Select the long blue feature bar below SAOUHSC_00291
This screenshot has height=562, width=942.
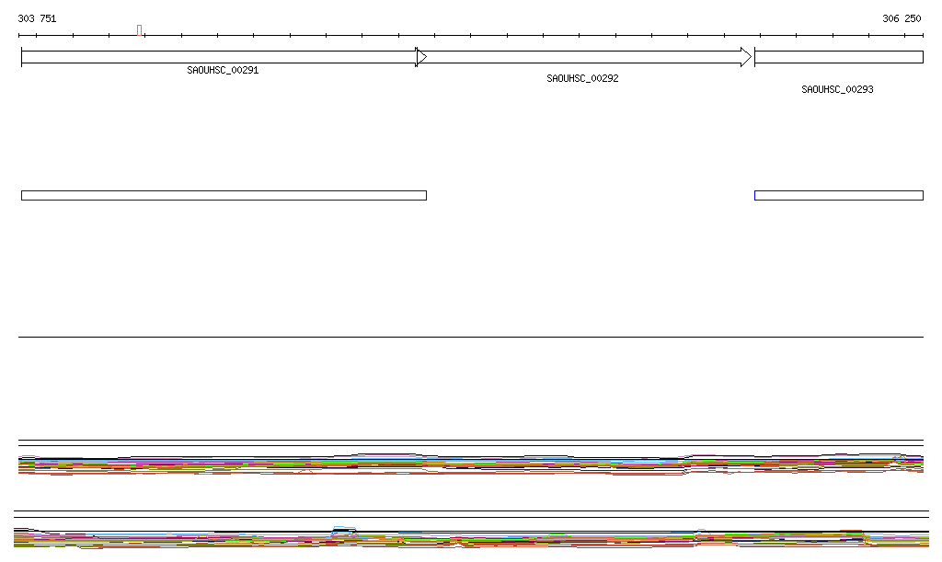224,195
